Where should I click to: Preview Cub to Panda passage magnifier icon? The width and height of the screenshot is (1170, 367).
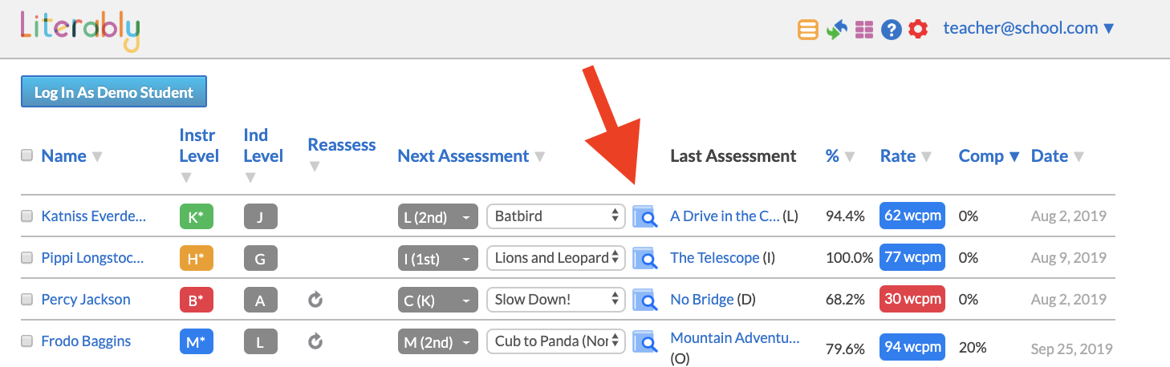pyautogui.click(x=645, y=341)
